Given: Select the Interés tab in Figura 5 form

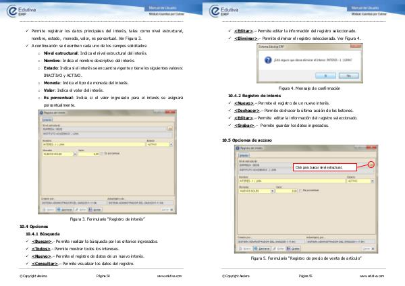Looking at the screenshot, I should (242, 155).
